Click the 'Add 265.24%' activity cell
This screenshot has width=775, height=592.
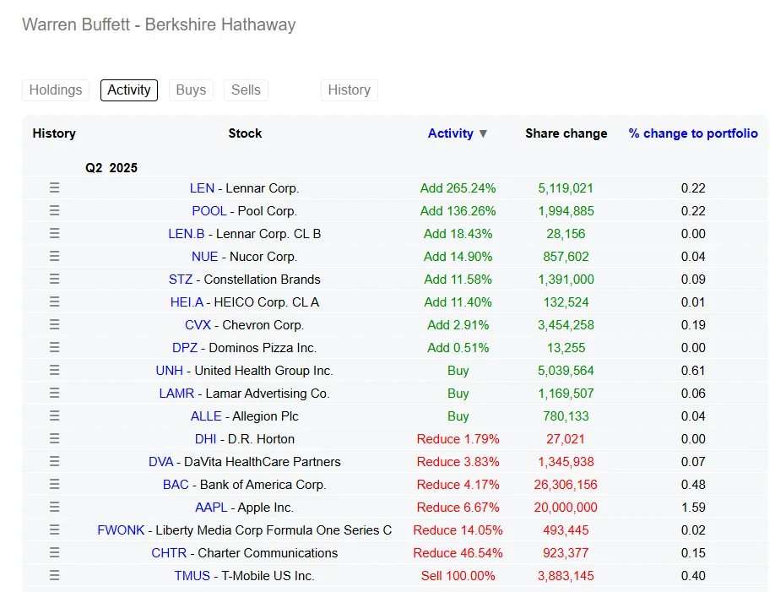tap(458, 188)
